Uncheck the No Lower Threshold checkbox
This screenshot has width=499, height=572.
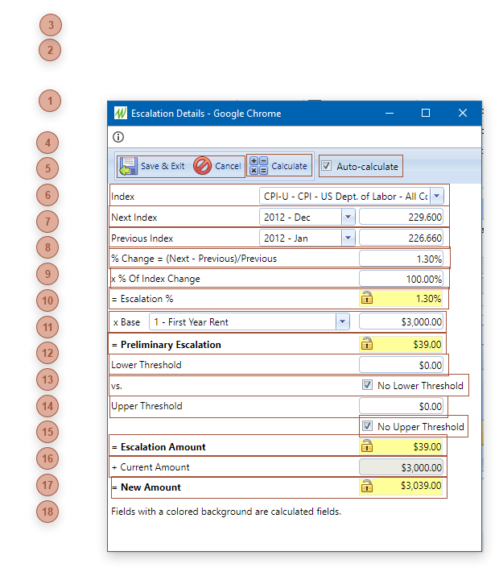tap(367, 385)
